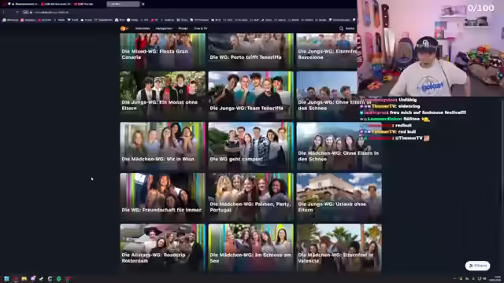Open File Explorer folder icon on the taskbar
This screenshot has width=504, height=283.
[x=24, y=279]
